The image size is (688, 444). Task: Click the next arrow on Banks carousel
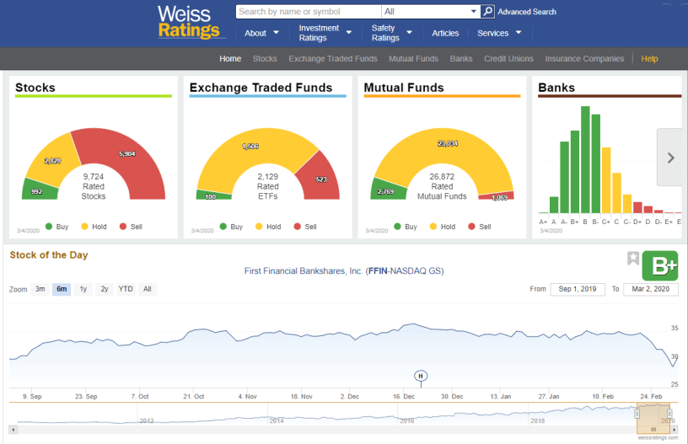[670, 158]
